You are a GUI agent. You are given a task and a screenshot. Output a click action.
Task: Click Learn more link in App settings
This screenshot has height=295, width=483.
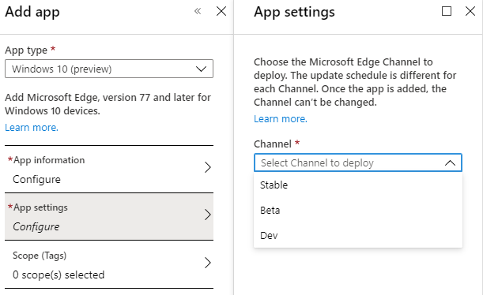tap(281, 118)
